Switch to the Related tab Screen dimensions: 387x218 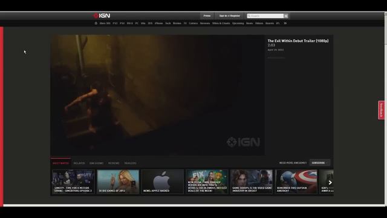(79, 163)
